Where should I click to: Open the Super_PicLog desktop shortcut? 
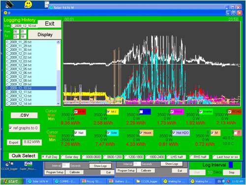tap(28, 166)
